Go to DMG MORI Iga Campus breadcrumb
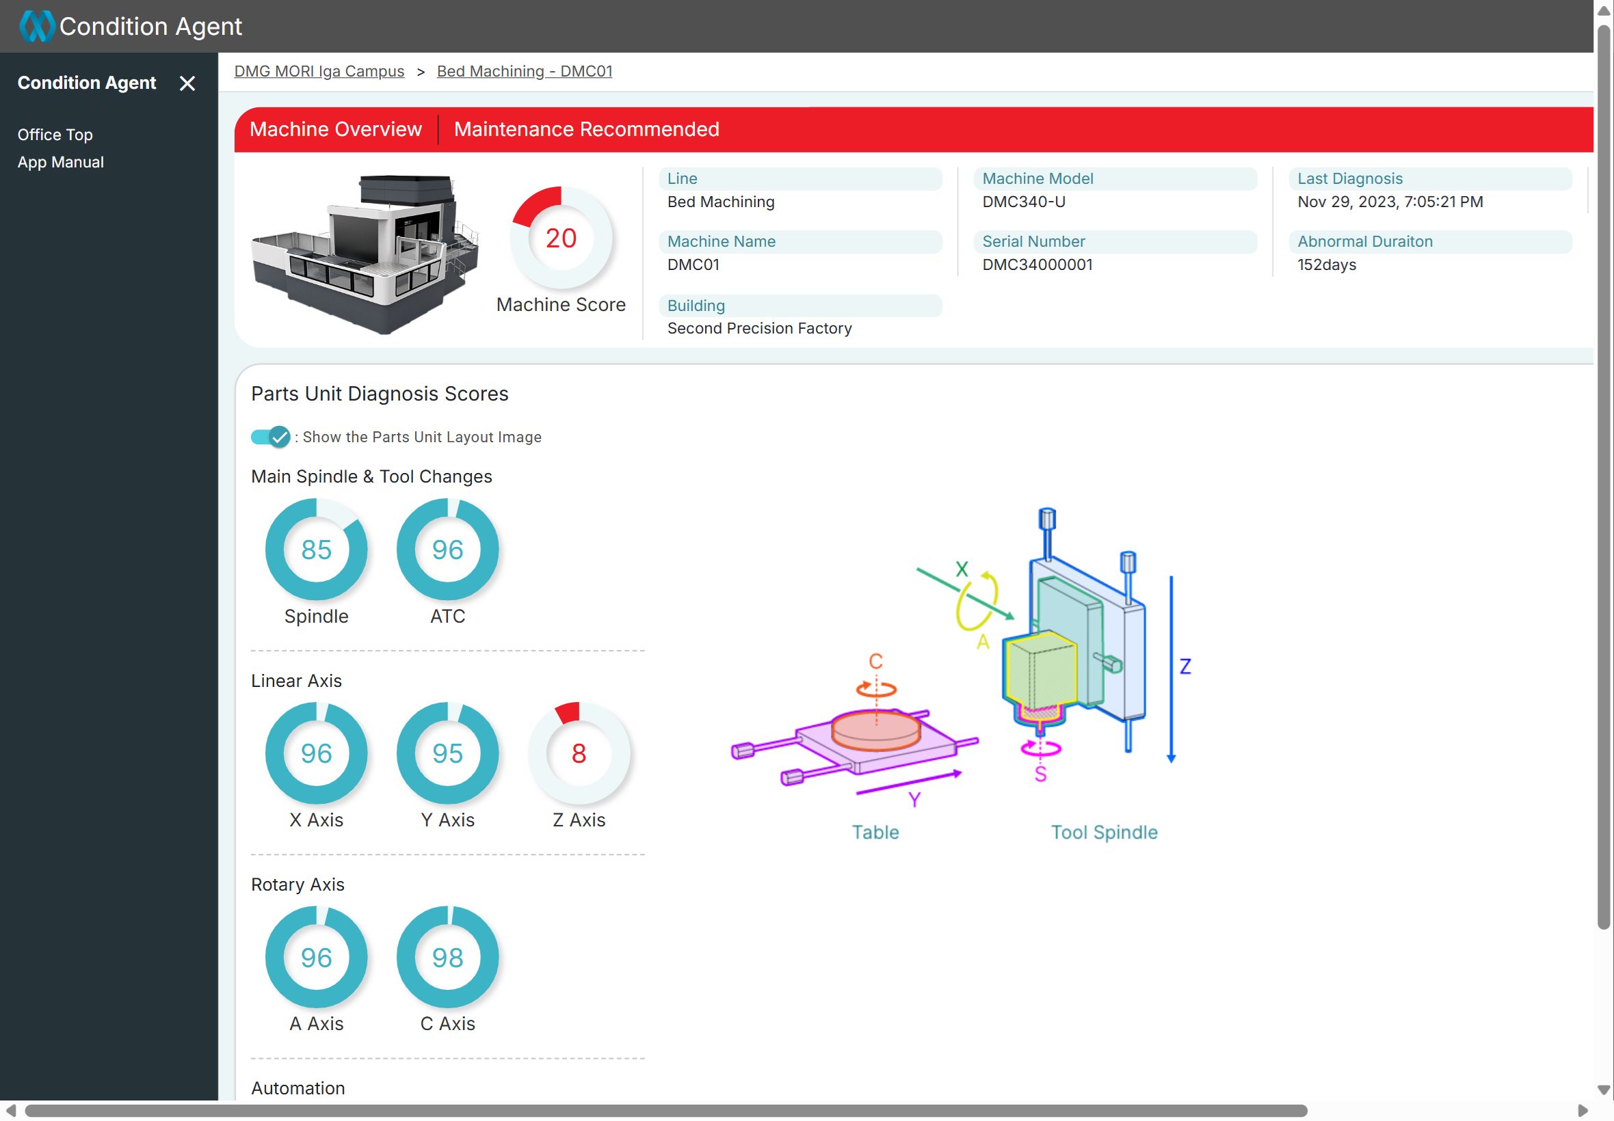 point(319,72)
